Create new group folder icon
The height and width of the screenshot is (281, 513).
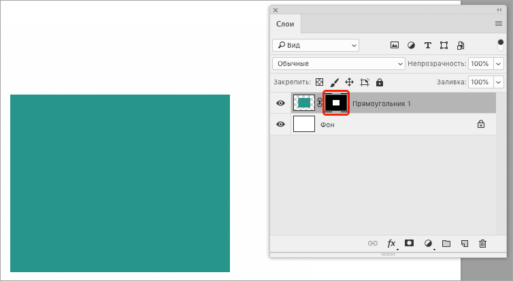coord(446,244)
